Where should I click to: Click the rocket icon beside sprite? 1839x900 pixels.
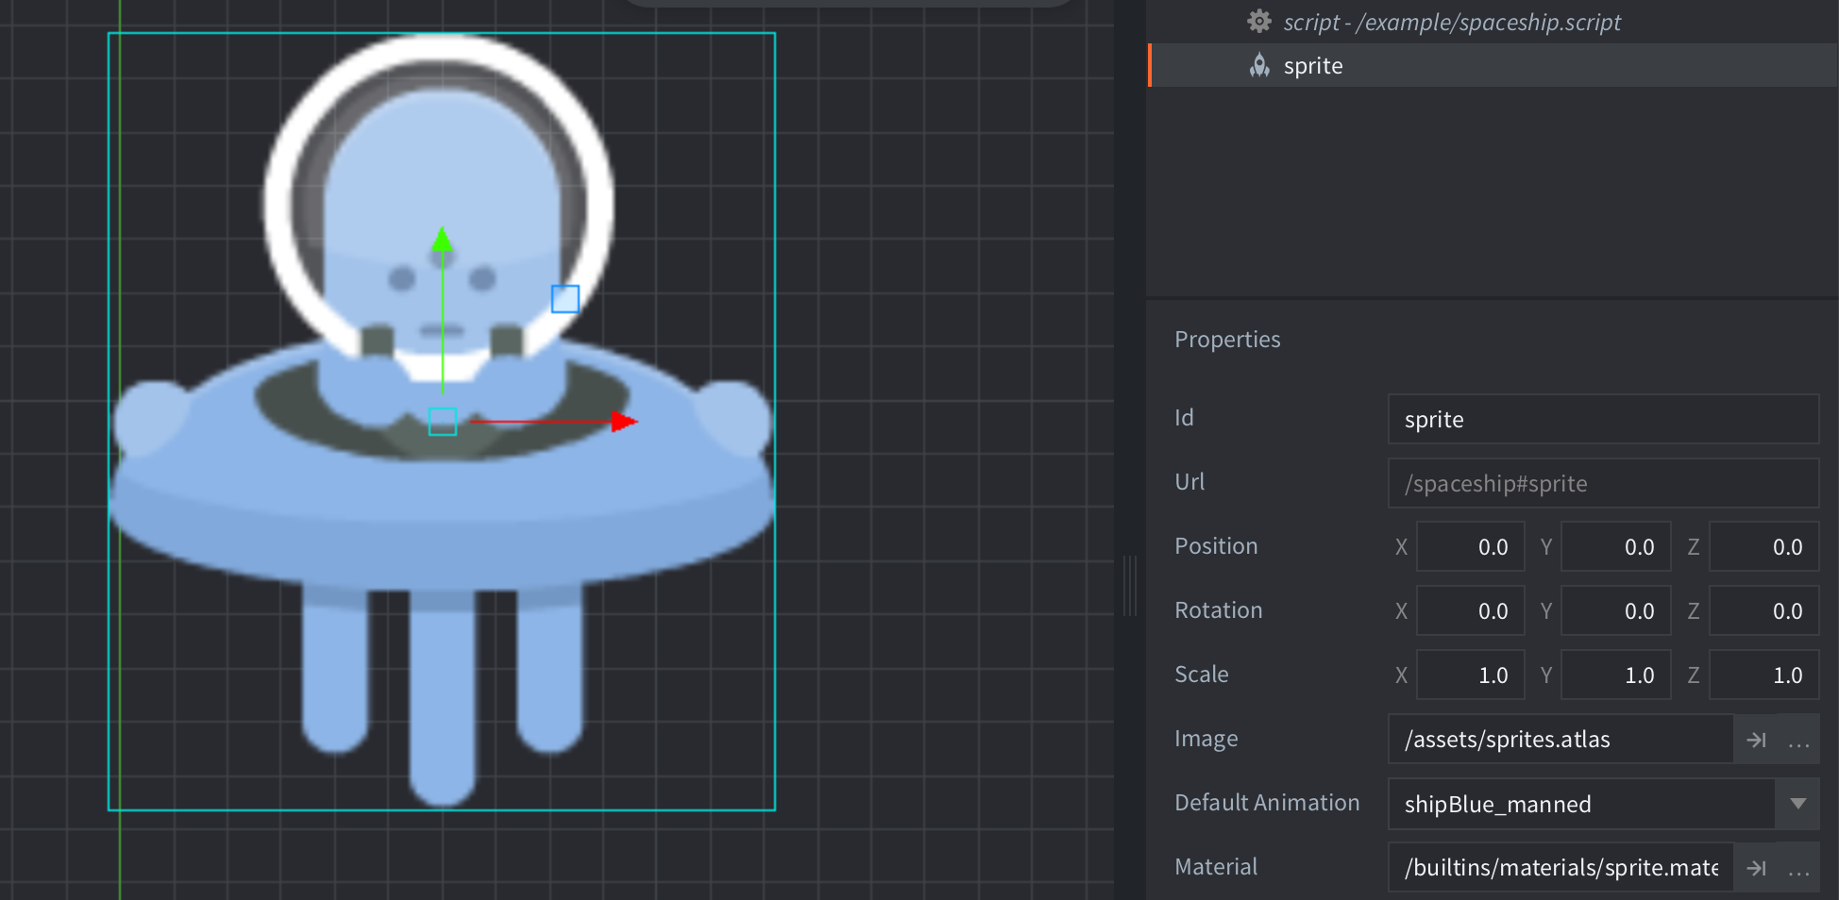[x=1259, y=65]
